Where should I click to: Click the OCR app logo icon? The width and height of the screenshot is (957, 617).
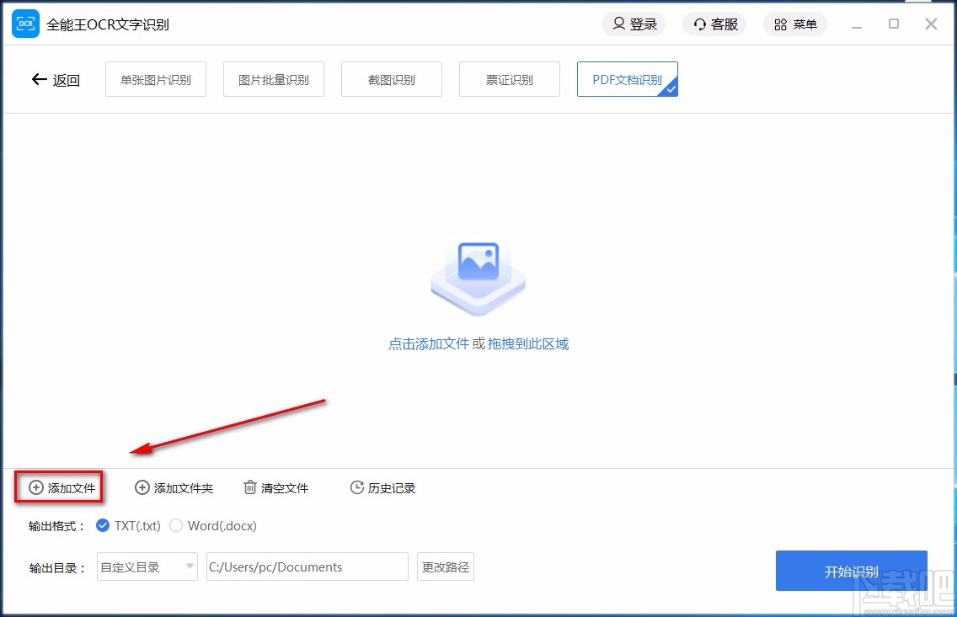(x=25, y=24)
